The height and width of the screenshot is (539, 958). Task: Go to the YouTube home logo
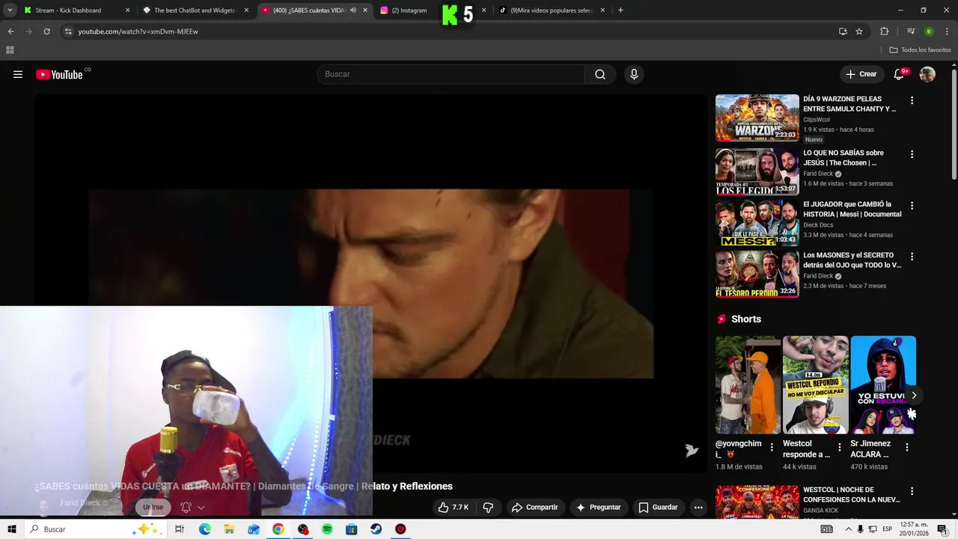(59, 74)
